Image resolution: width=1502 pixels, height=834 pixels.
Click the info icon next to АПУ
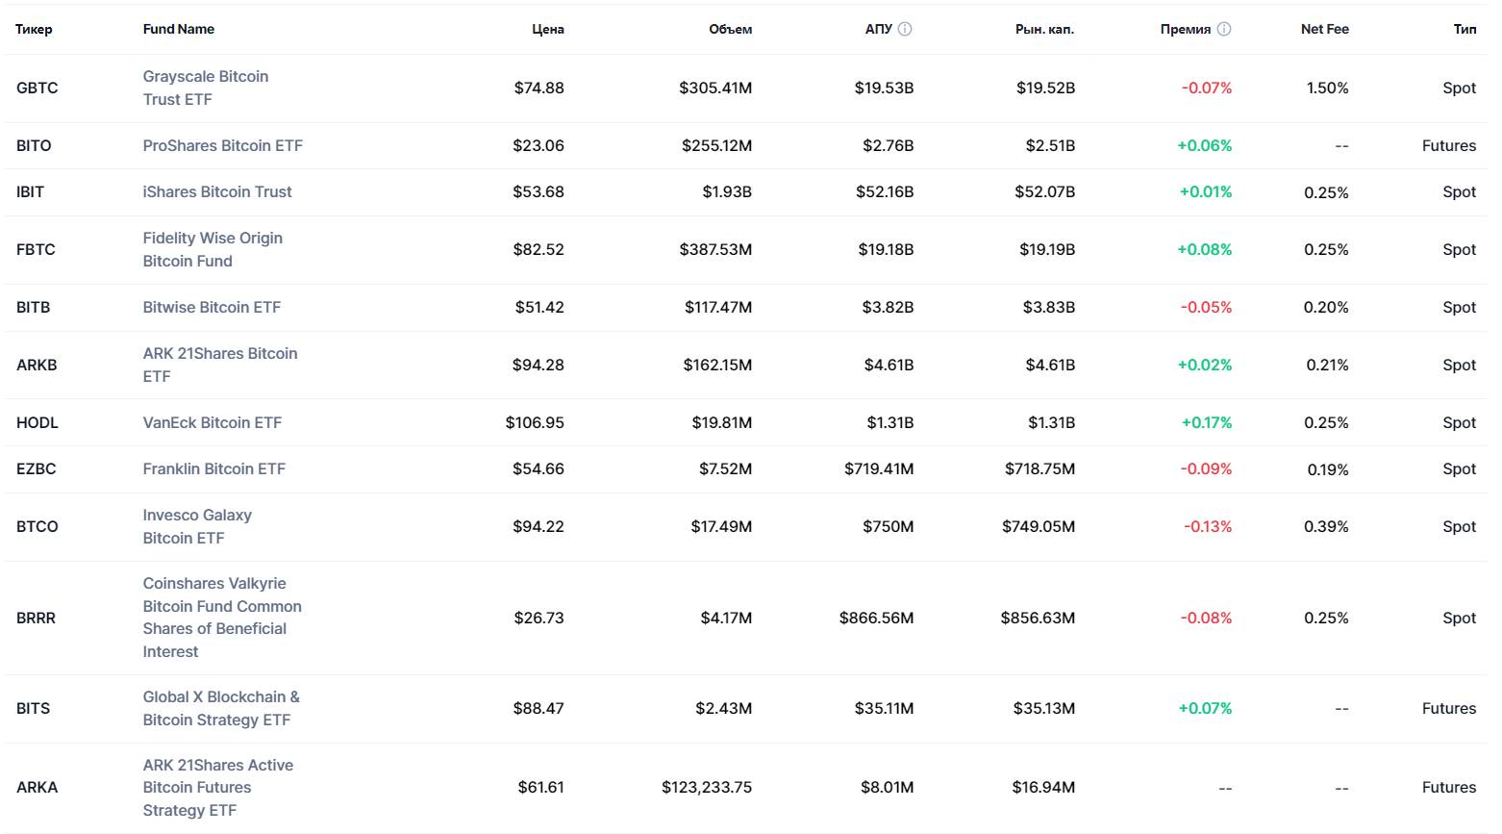click(905, 29)
